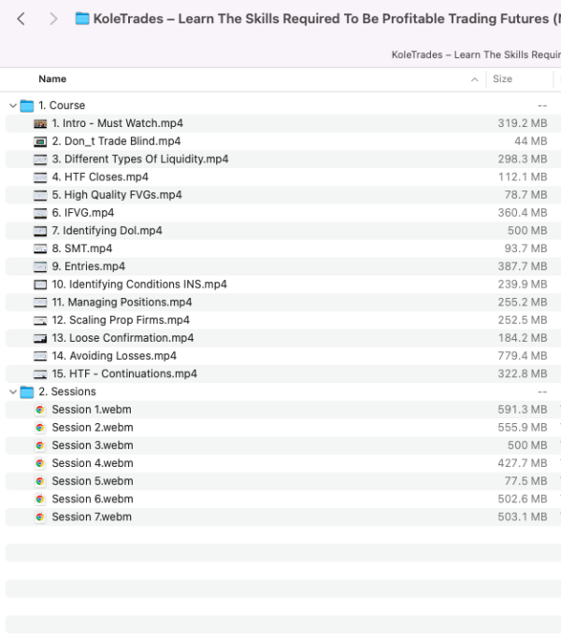Select 14. Avoiding Losses.mp4 in the list

coord(113,356)
